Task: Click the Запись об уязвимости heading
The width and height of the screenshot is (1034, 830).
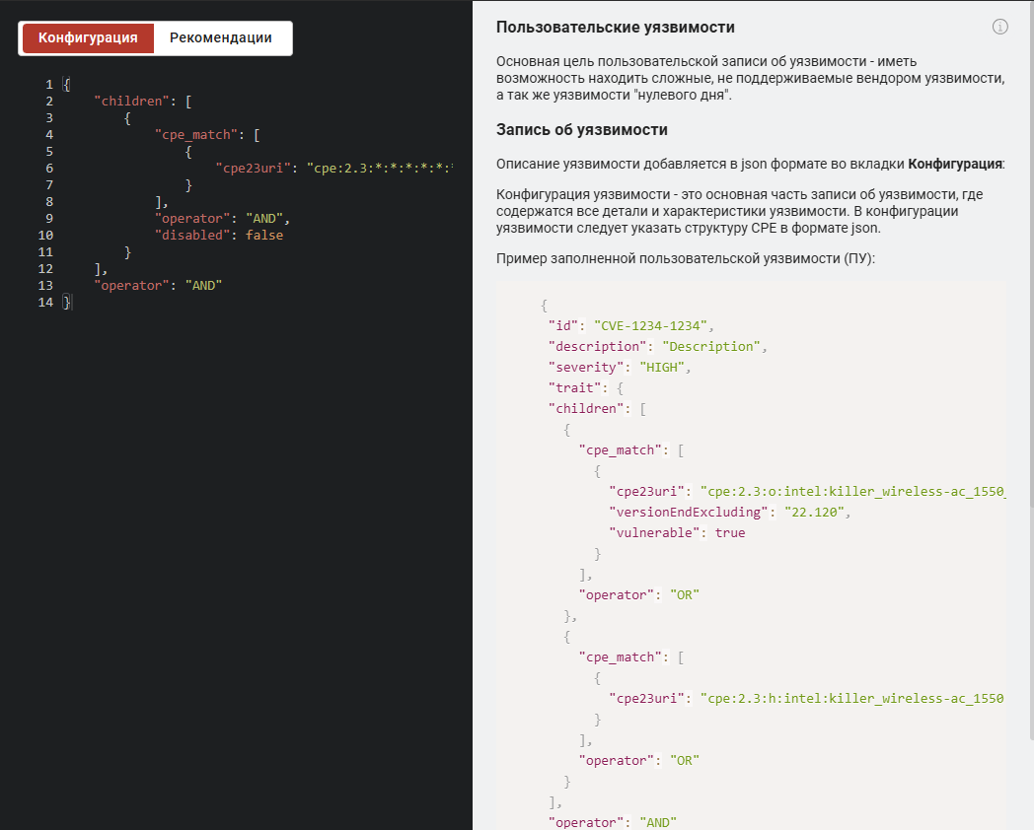Action: click(582, 130)
